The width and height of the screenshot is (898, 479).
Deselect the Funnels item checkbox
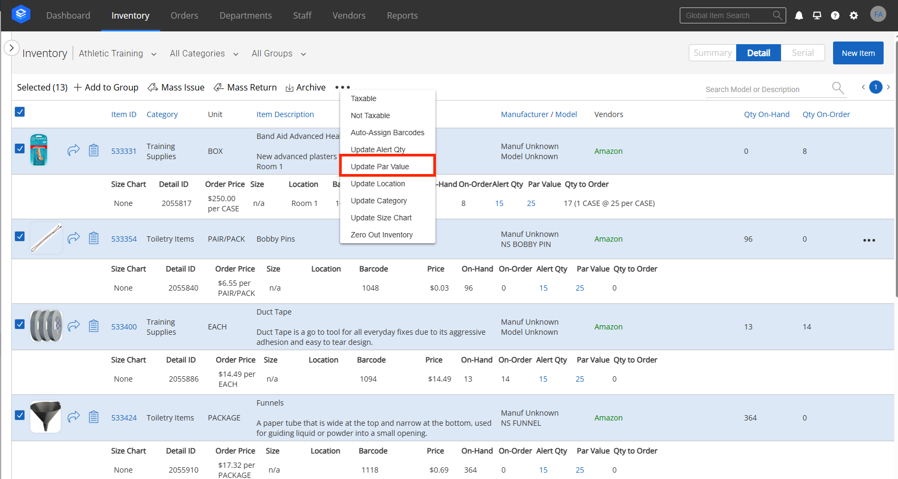click(x=20, y=415)
